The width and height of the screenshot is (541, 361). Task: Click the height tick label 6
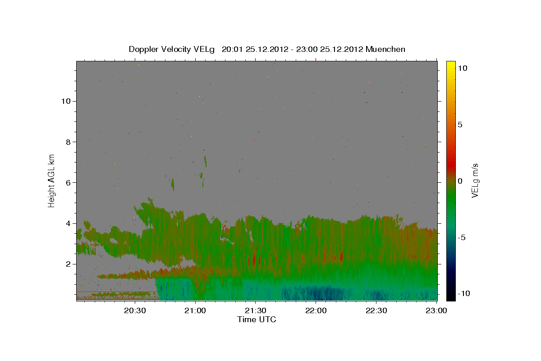pyautogui.click(x=68, y=183)
